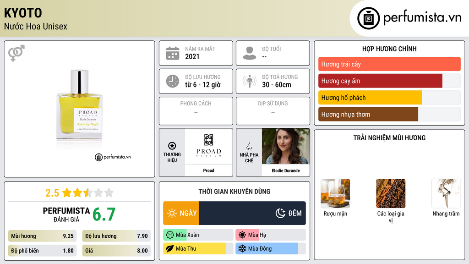Click the Đêm nighttime segment

tap(252, 213)
